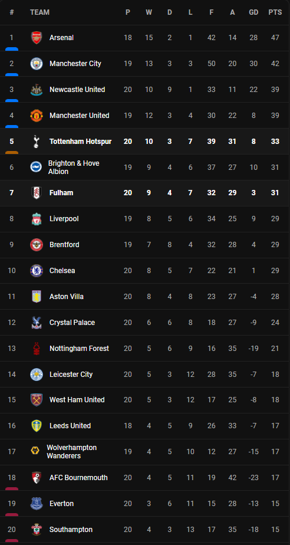This screenshot has height=545, width=290.
Task: Click the Crystal Palace eagle crest
Action: click(37, 323)
